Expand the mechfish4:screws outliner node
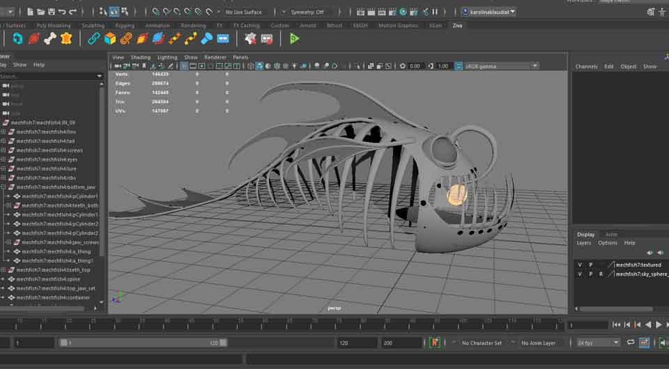669x369 pixels. pos(3,150)
